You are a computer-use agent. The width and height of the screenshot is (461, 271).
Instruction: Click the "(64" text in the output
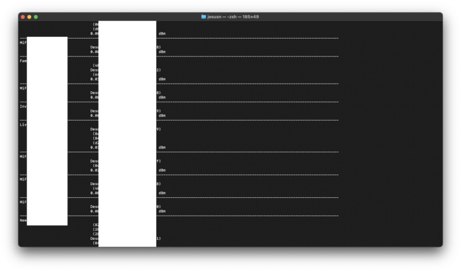pos(96,74)
